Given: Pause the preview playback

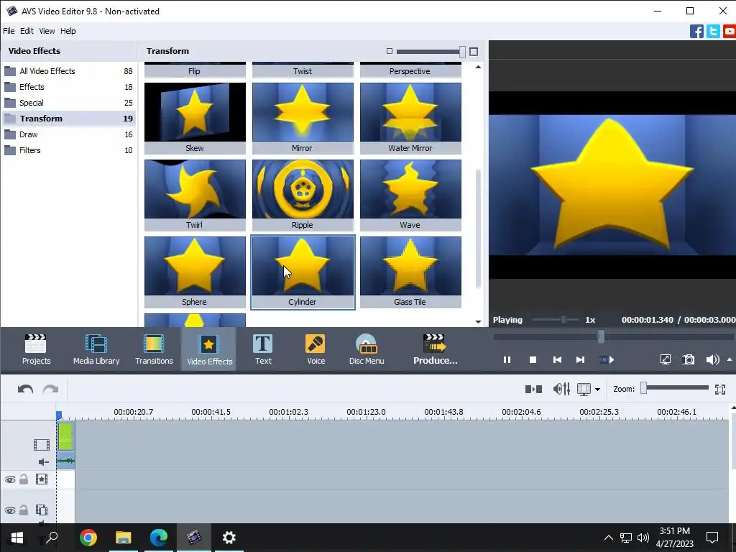Looking at the screenshot, I should tap(507, 360).
